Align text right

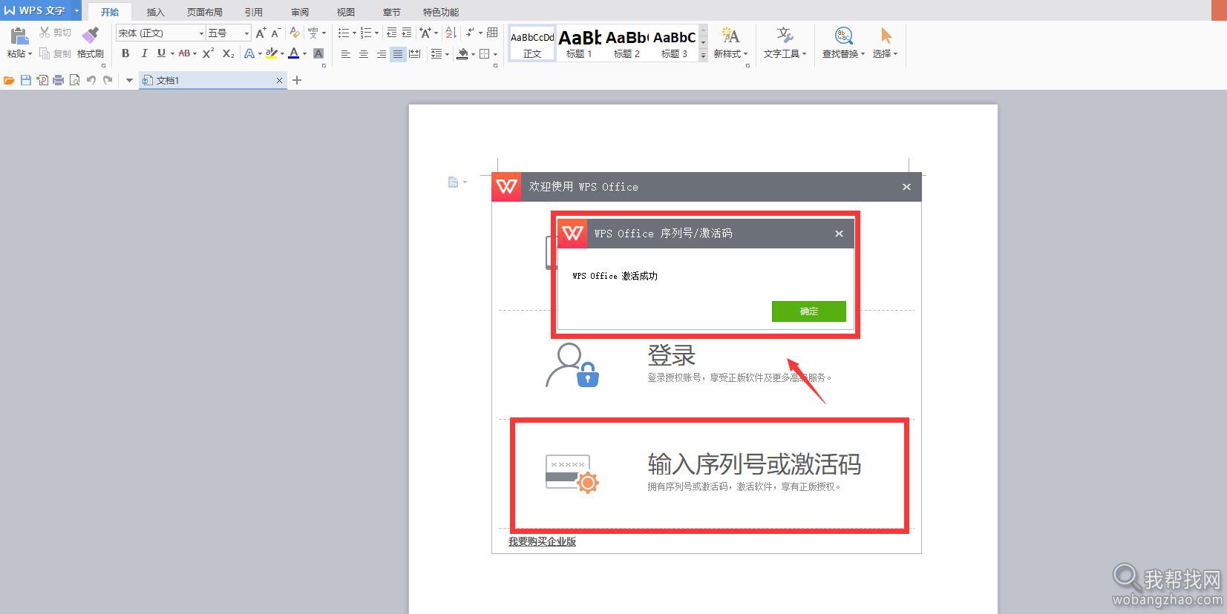[x=381, y=53]
